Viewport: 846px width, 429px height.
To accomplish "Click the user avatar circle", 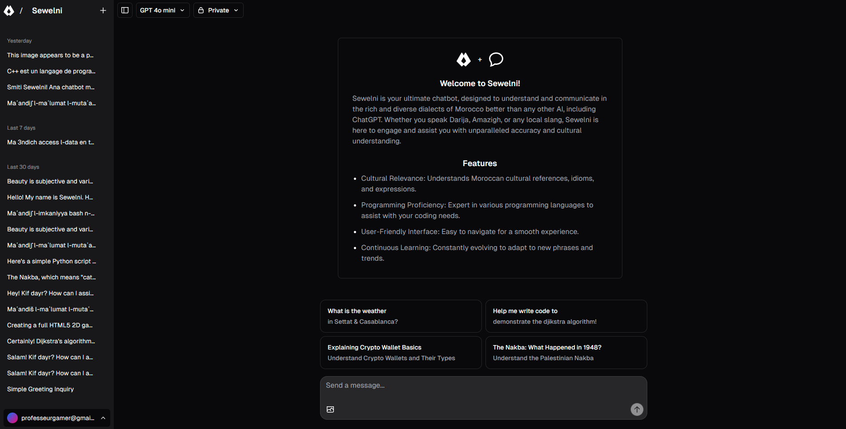I will (x=12, y=418).
